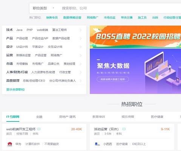
Task: Click badge icon beside web前端开发工程师 title
Action: click(39, 129)
